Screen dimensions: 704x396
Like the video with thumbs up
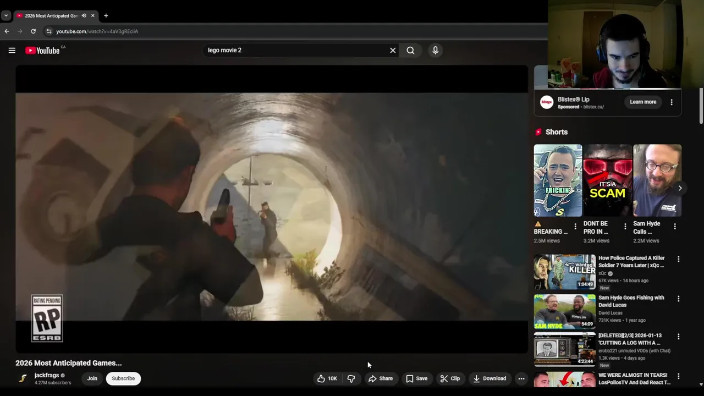point(327,378)
